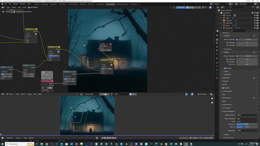The height and width of the screenshot is (146, 260).
Task: Collapse the Collection in outliner
Action: pos(219,13)
